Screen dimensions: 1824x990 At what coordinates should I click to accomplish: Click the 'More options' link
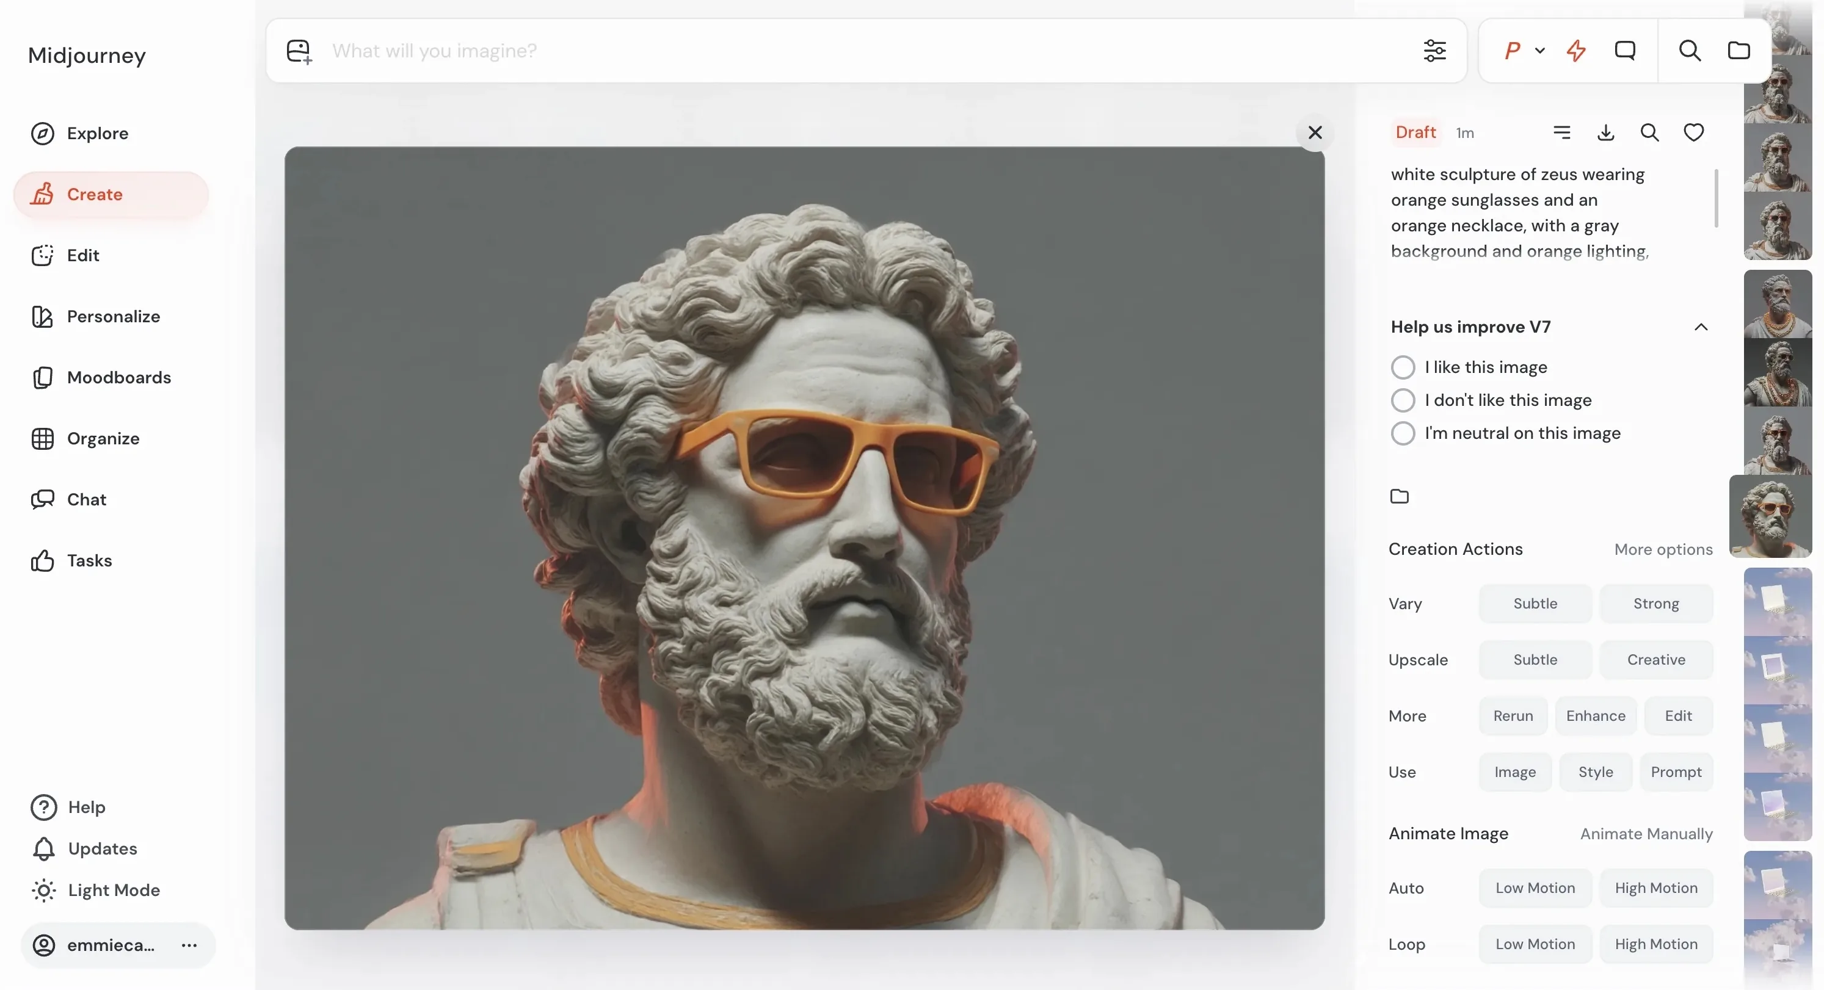click(x=1663, y=549)
